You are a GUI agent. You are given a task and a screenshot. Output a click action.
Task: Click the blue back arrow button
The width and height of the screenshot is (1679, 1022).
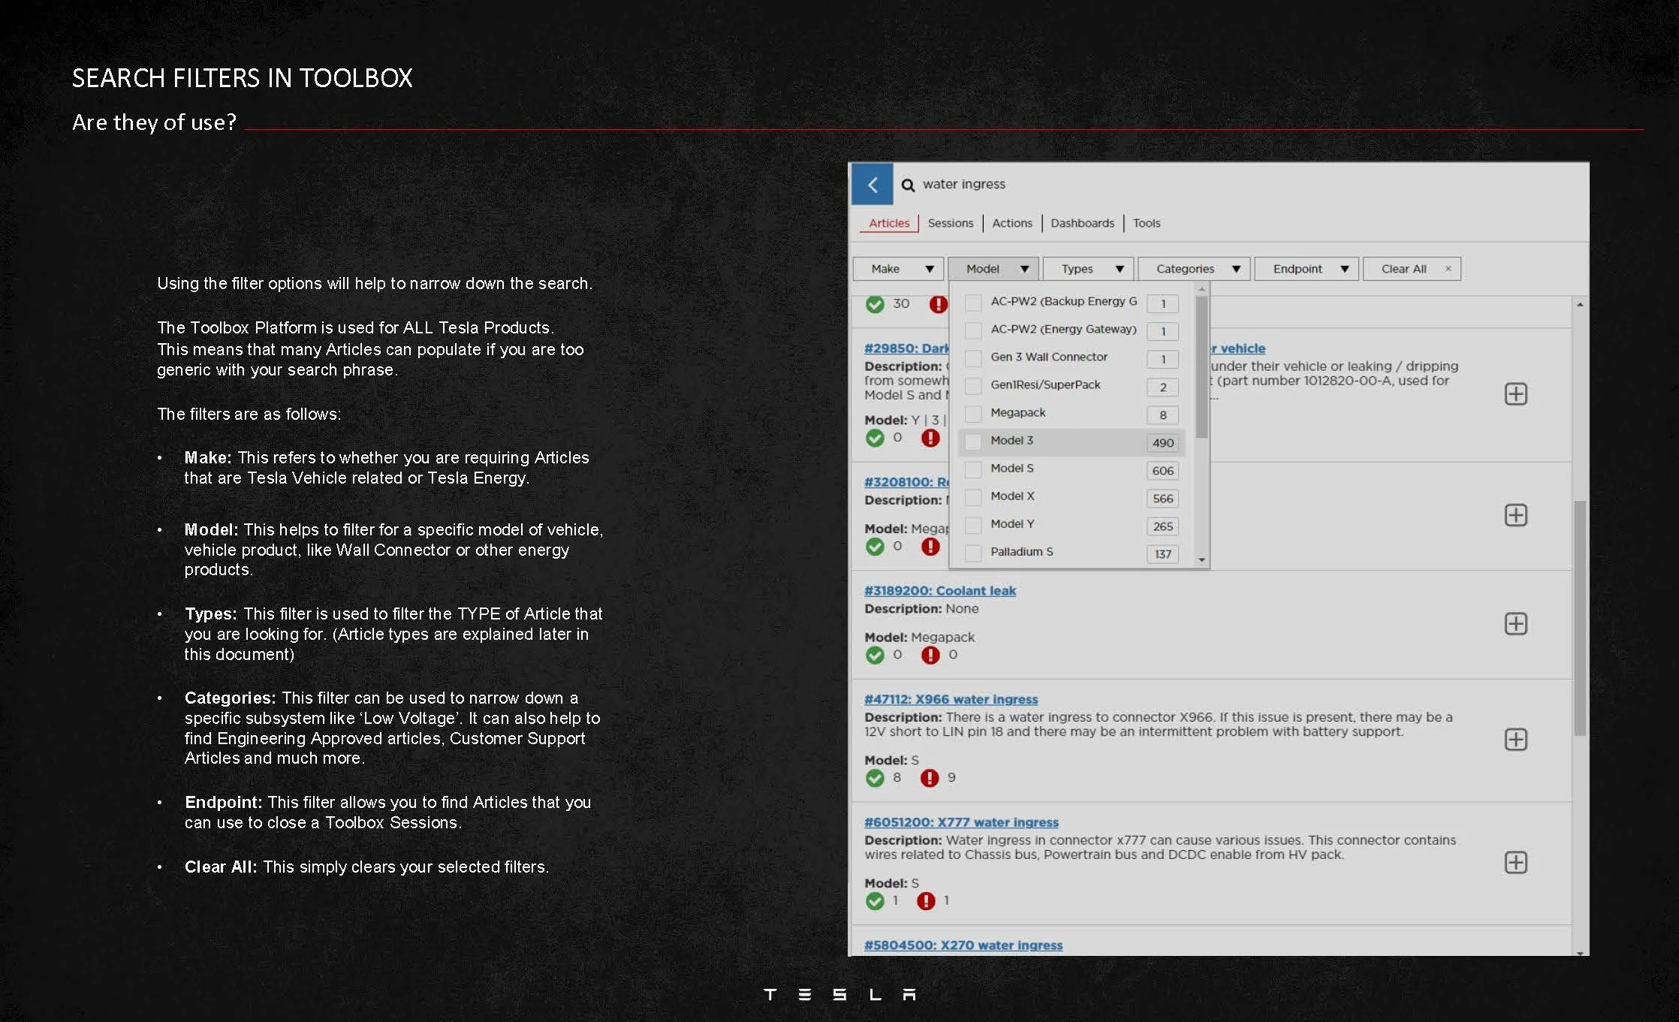pos(872,184)
